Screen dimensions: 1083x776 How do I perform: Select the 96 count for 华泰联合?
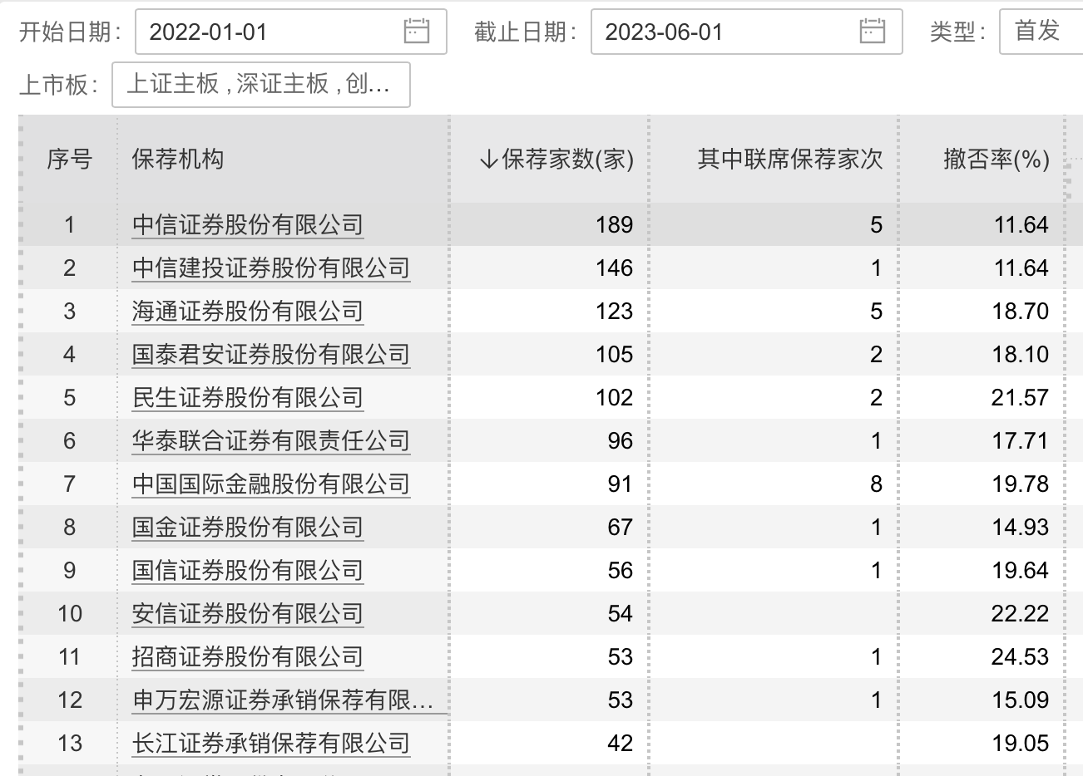pyautogui.click(x=621, y=441)
